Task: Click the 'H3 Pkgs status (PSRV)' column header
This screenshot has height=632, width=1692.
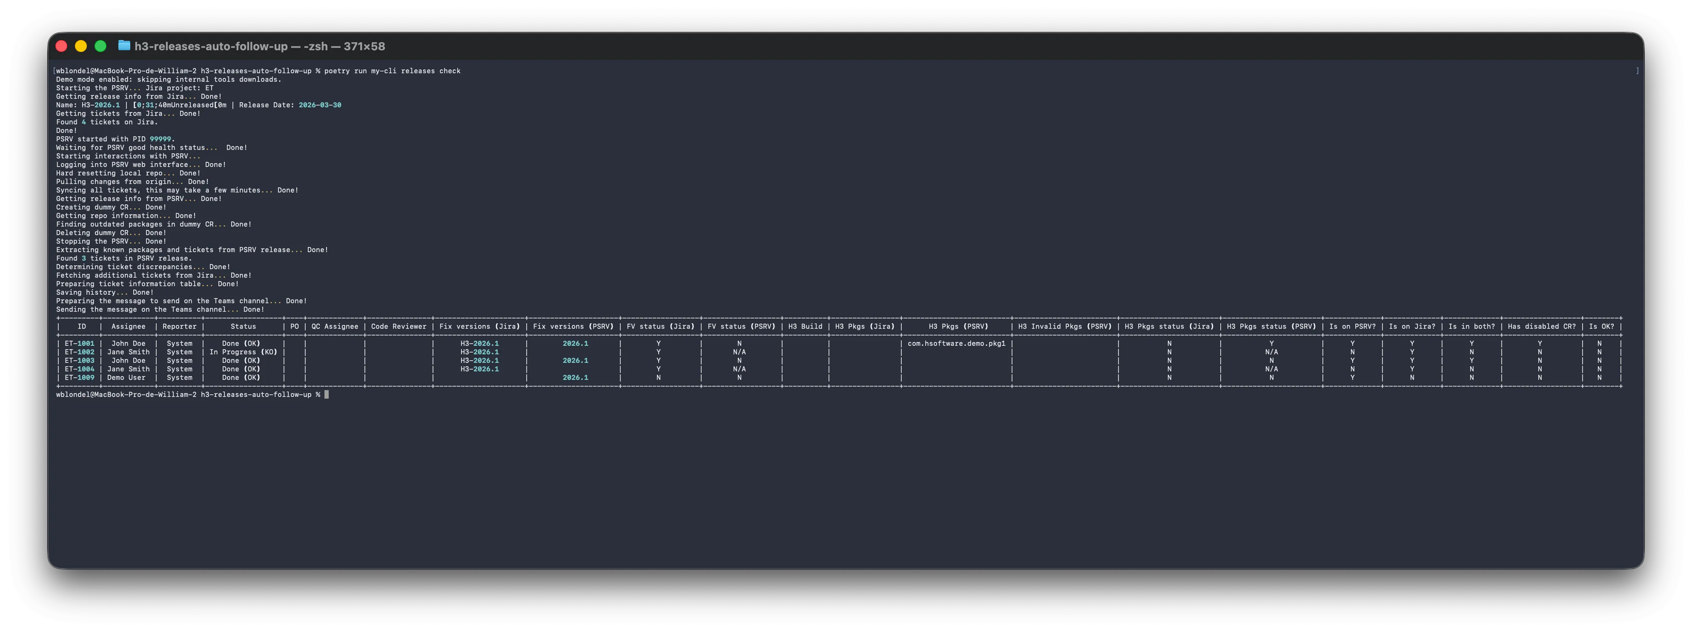Action: click(x=1272, y=327)
